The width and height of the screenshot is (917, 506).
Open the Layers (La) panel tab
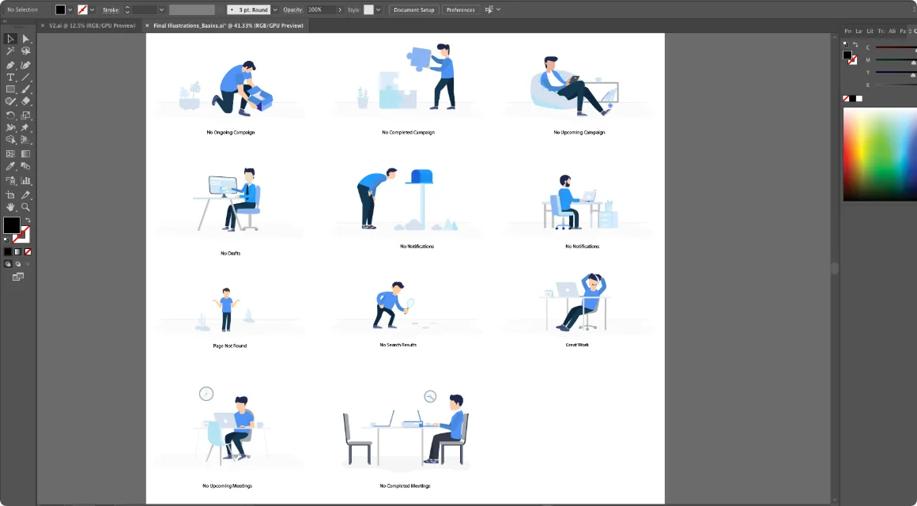coord(859,31)
